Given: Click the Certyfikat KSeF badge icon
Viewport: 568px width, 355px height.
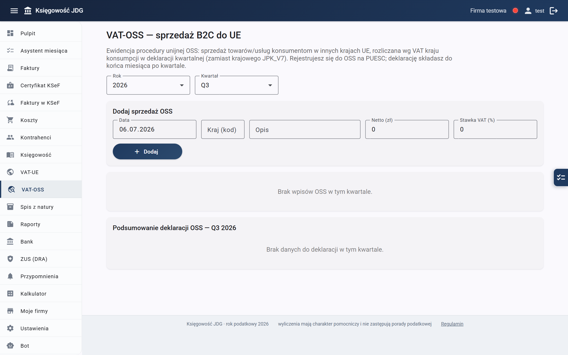Looking at the screenshot, I should pos(10,85).
